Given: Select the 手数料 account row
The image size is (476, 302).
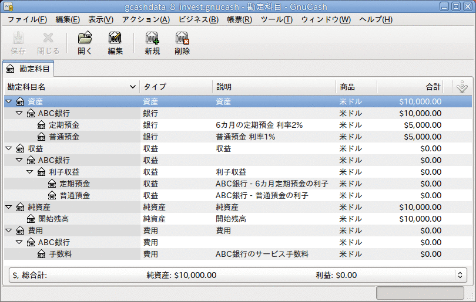Looking at the screenshot, I should 238,254.
